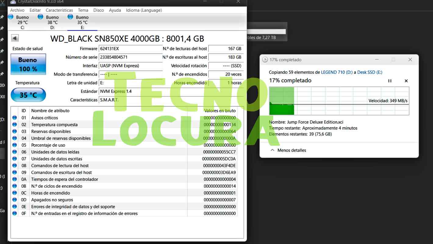
Task: Click the serial number field 233854804571
Action: [x=131, y=57]
